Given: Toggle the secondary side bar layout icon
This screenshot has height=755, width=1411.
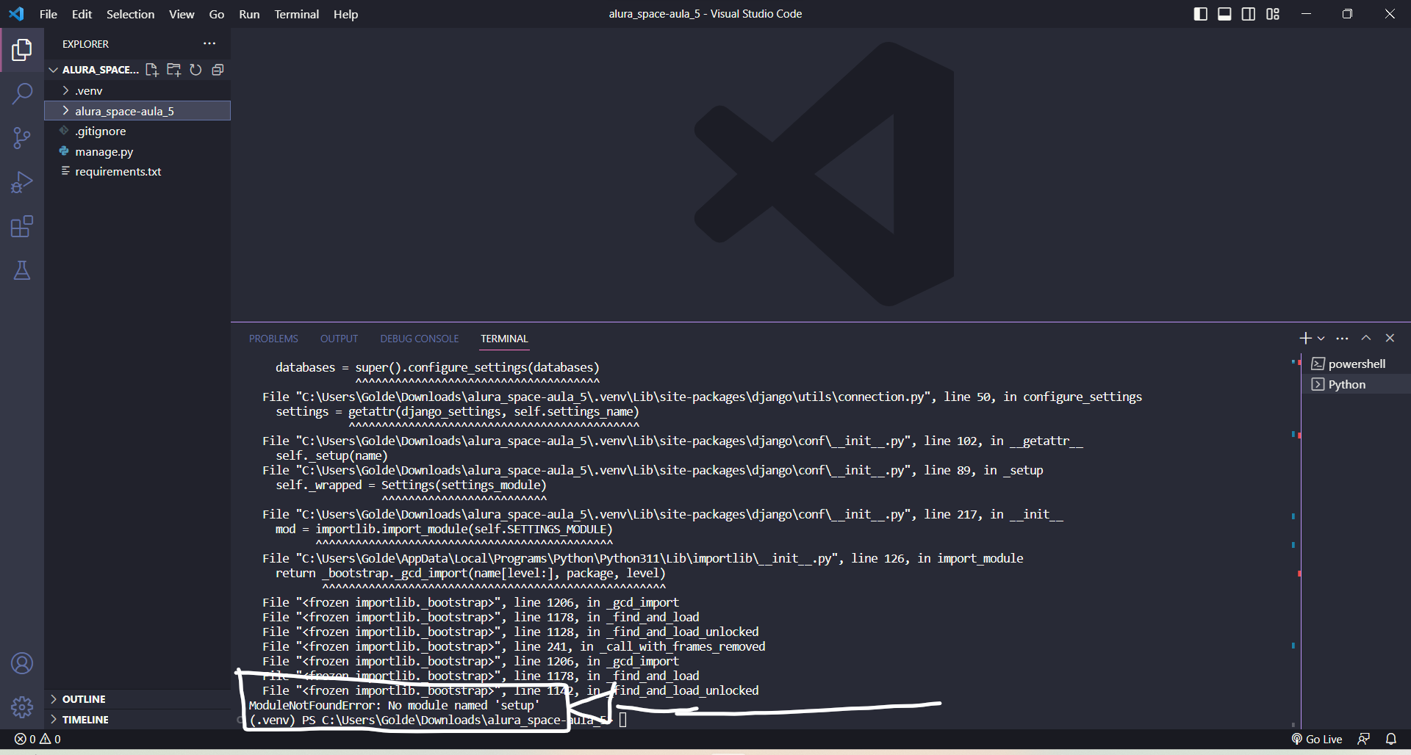Looking at the screenshot, I should 1249,14.
